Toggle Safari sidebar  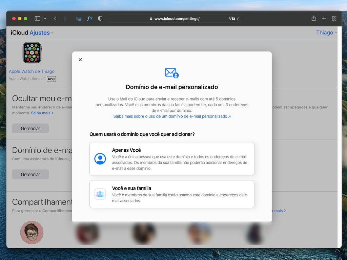pos(37,19)
